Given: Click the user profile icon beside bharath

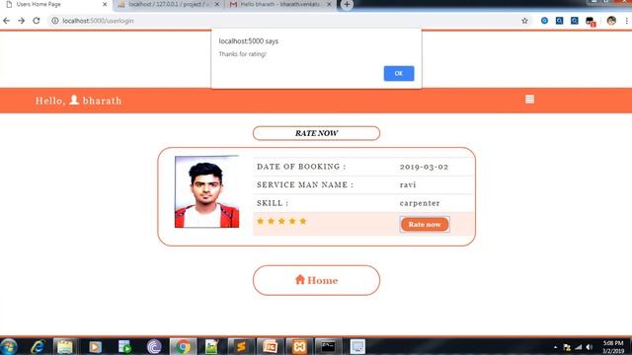Looking at the screenshot, I should [x=74, y=100].
